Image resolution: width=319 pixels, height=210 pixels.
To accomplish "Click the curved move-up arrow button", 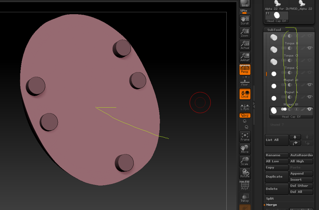I will pos(295,143).
